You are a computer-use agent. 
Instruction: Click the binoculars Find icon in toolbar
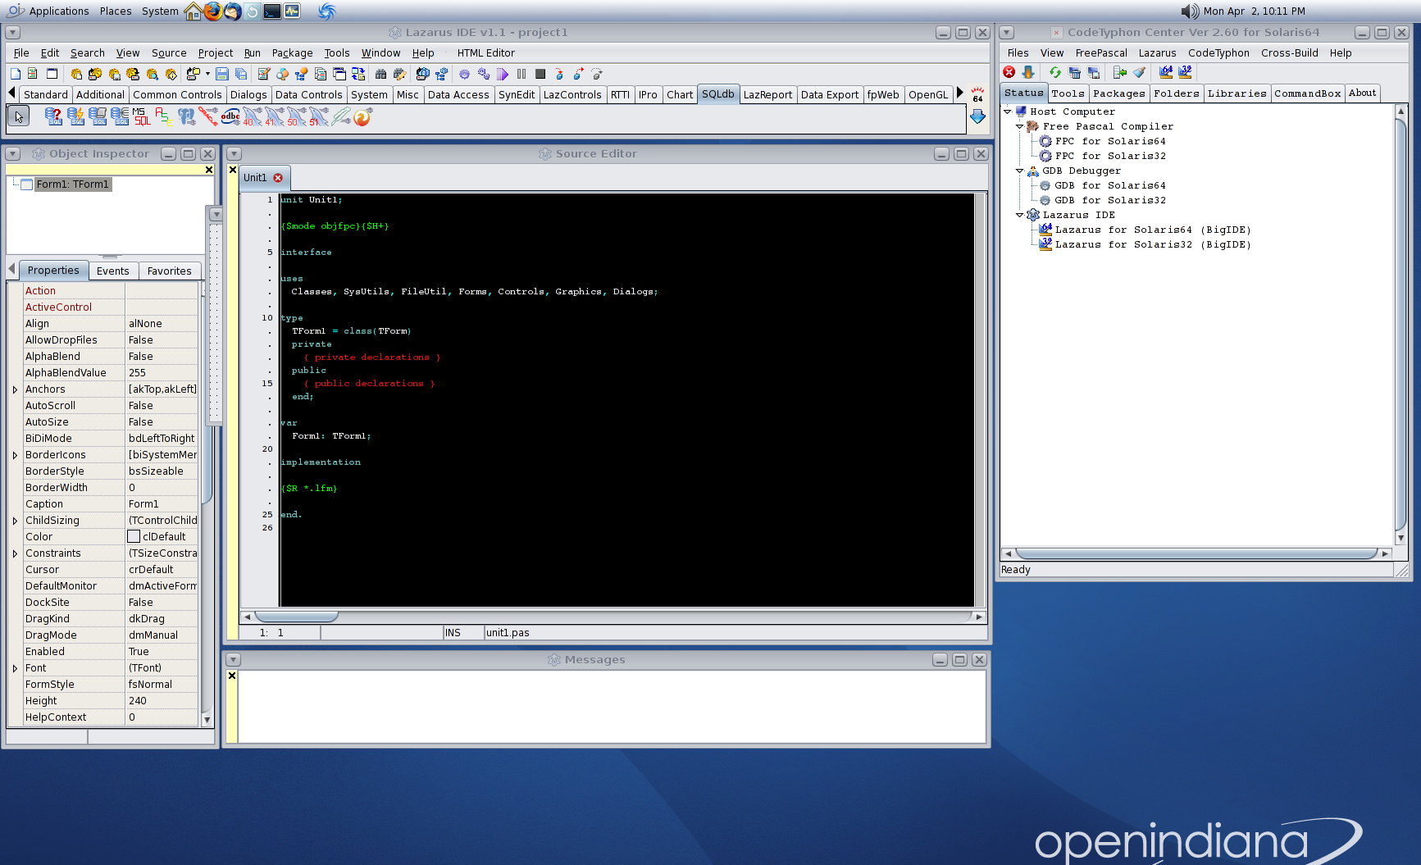[380, 74]
